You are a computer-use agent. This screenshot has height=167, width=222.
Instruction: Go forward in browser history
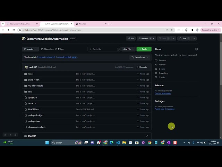tap(8, 30)
